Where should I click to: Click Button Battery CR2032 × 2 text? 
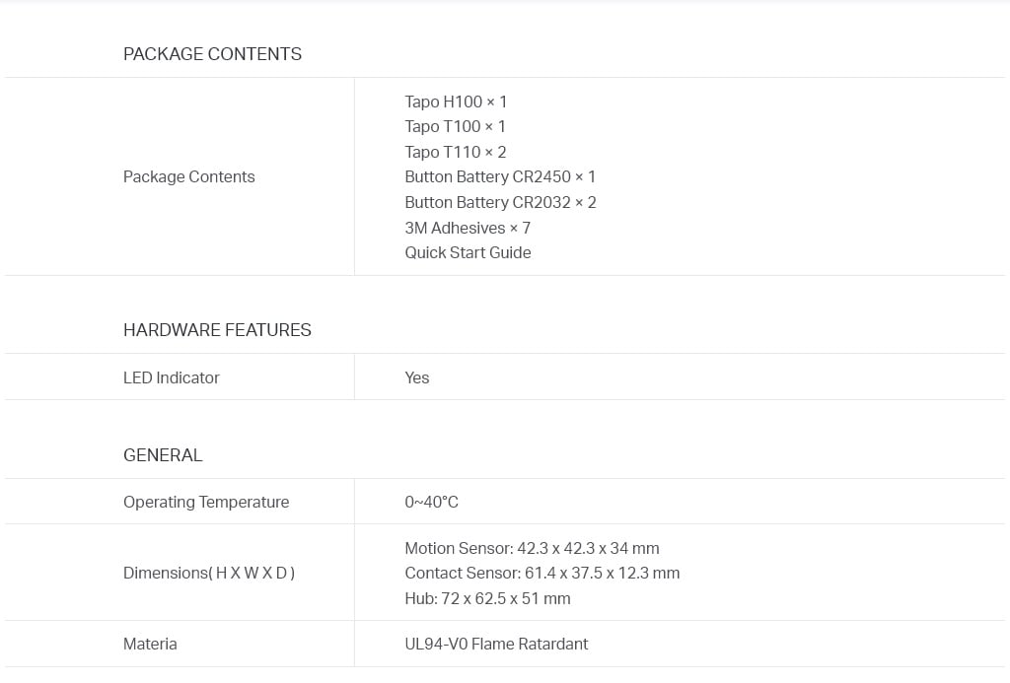point(500,202)
